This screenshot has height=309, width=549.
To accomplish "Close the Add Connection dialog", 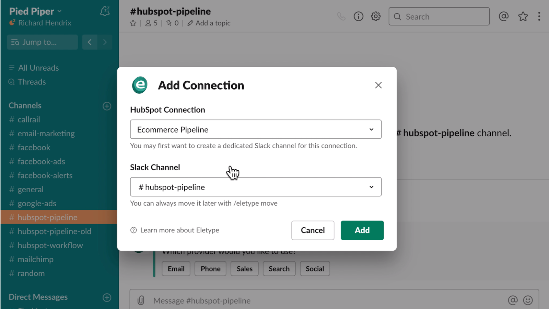I will (378, 85).
